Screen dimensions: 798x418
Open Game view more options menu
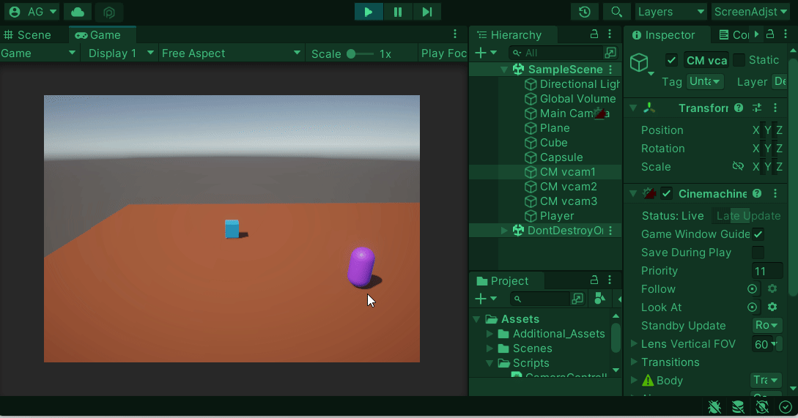pos(455,34)
